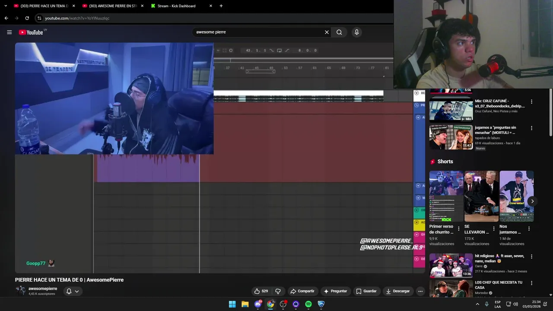Click the site information icon in address bar
The image size is (553, 311).
tap(39, 18)
